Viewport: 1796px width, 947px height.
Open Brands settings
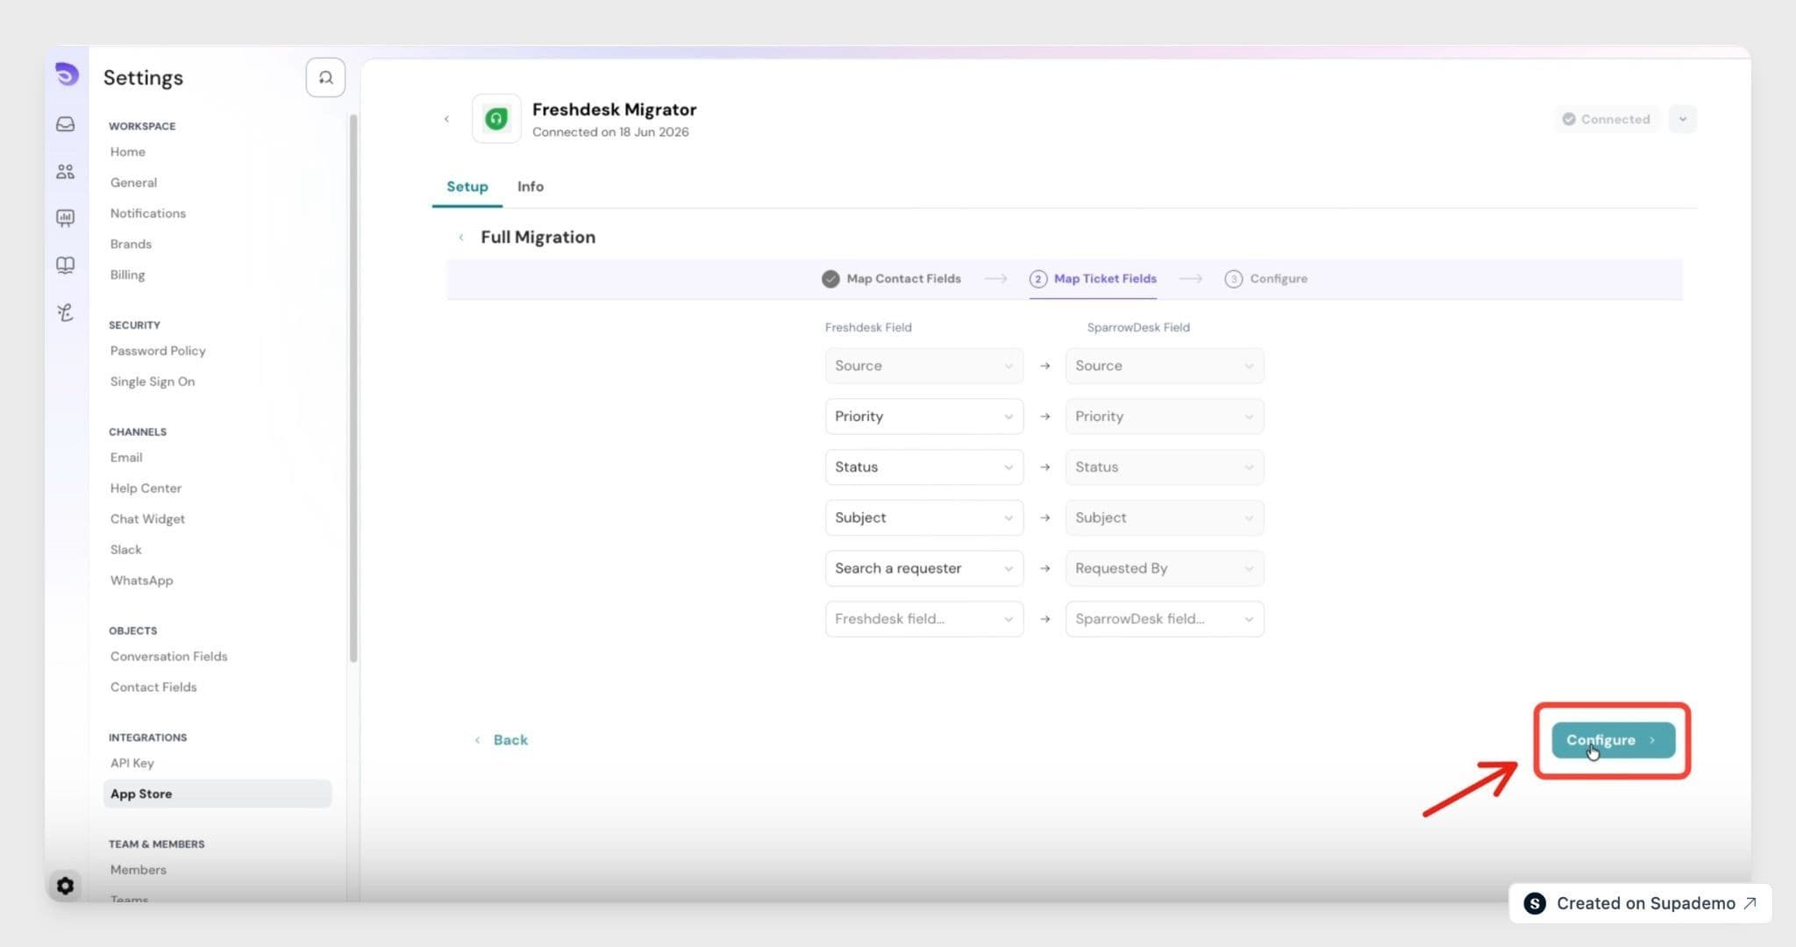(x=131, y=244)
